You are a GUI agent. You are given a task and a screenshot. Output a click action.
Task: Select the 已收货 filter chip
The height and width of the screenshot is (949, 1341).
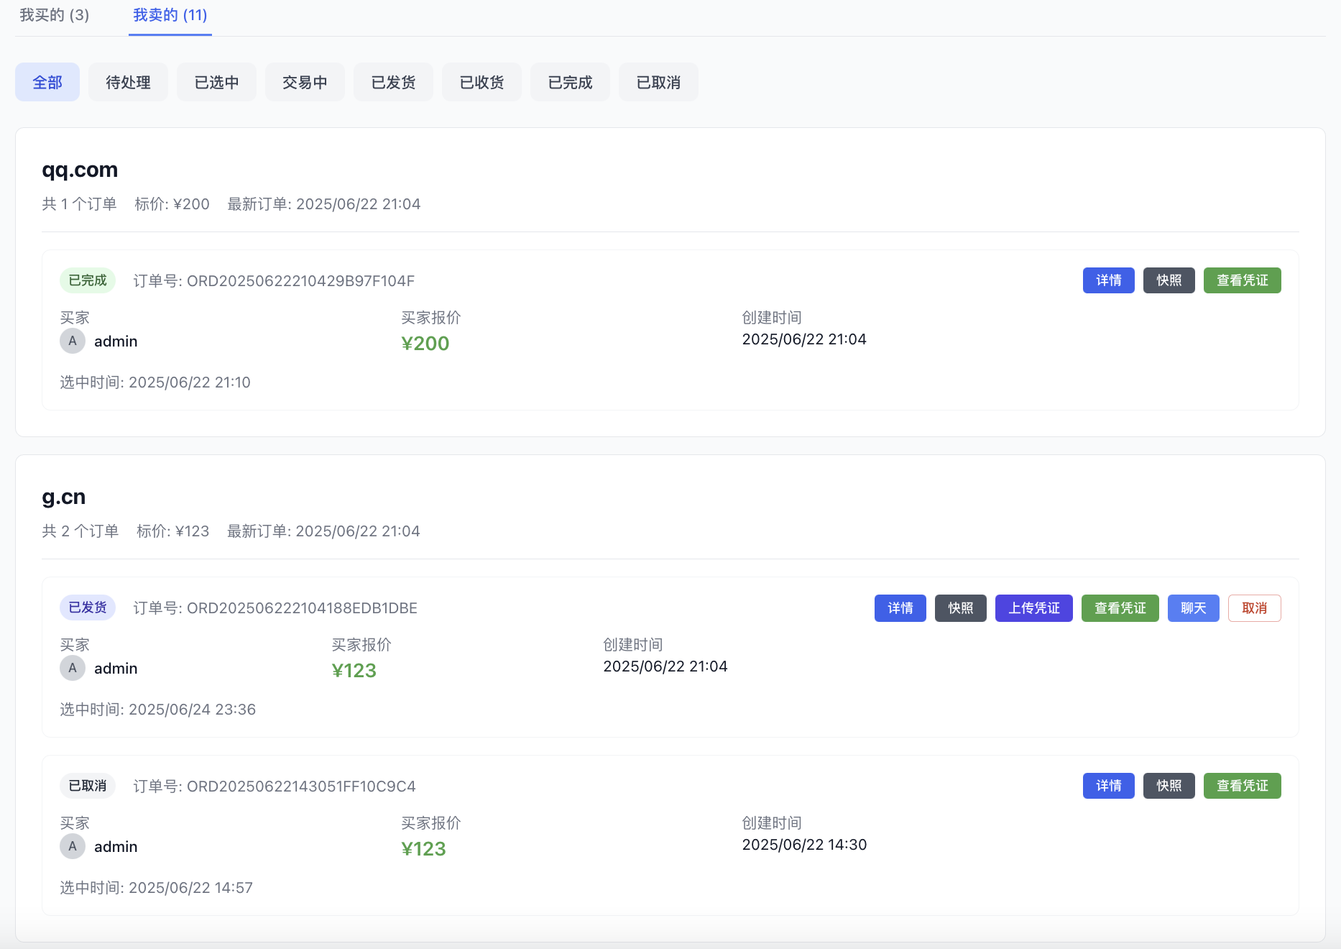[481, 83]
